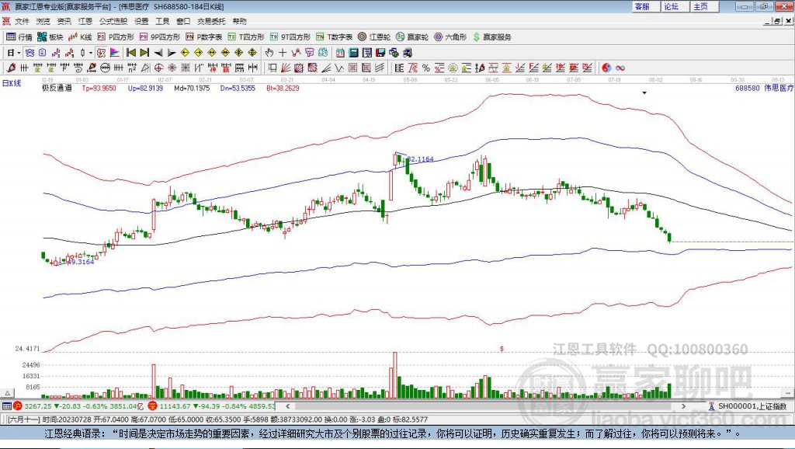Click the red dollar marker above volume

tap(502, 349)
